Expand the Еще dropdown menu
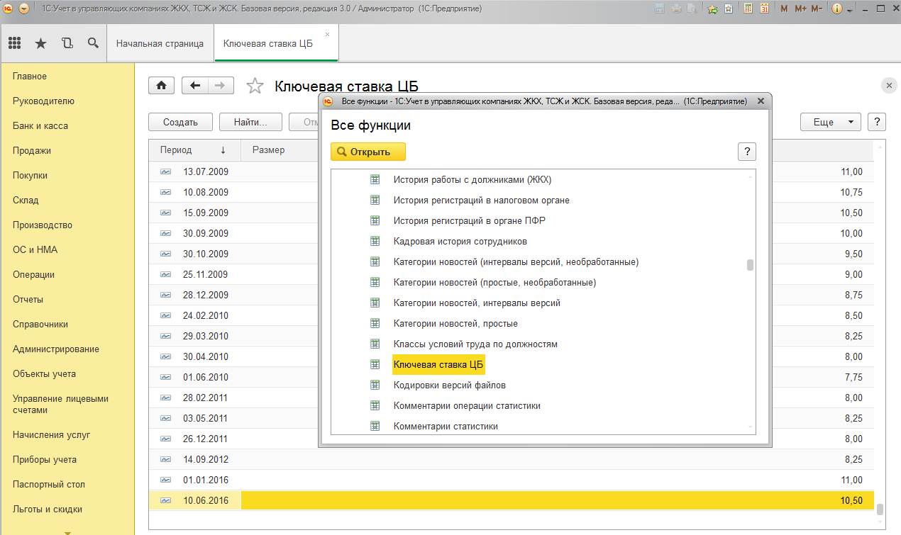Image resolution: width=901 pixels, height=535 pixels. coord(830,122)
